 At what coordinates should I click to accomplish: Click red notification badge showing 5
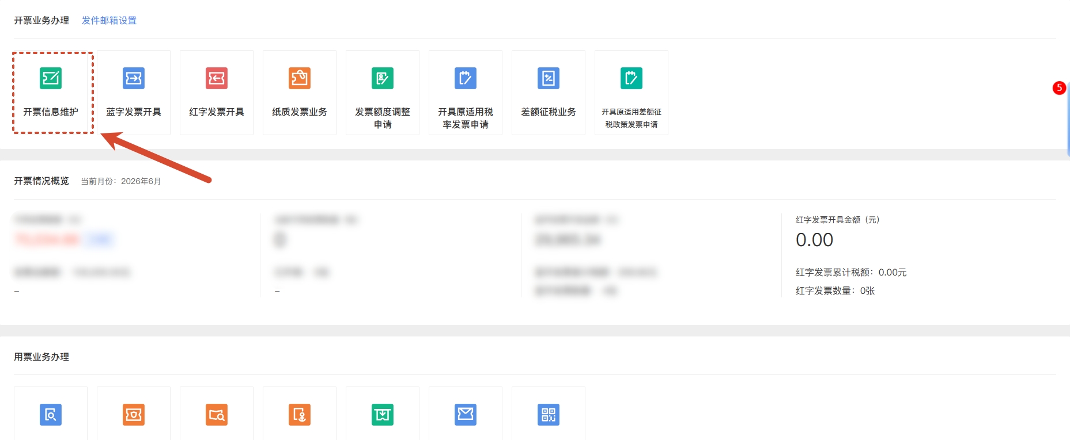click(1059, 88)
